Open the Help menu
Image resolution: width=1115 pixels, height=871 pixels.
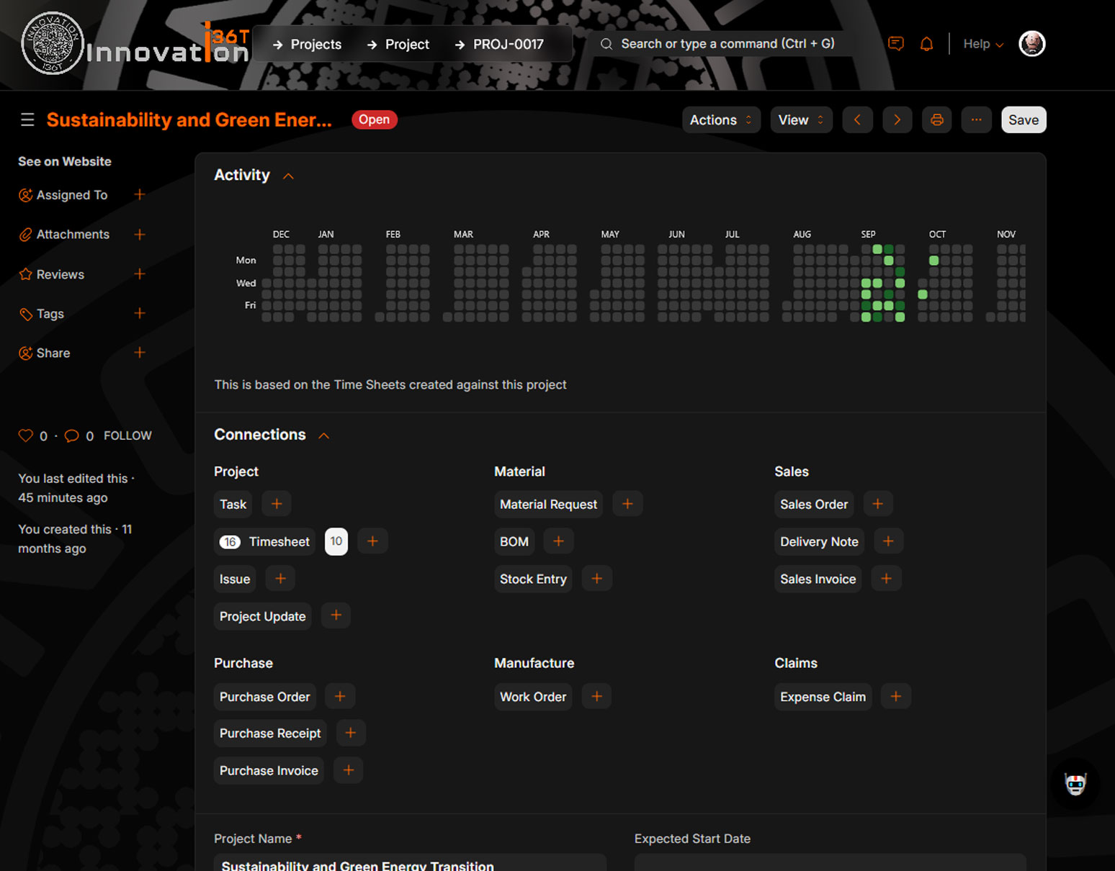[982, 44]
